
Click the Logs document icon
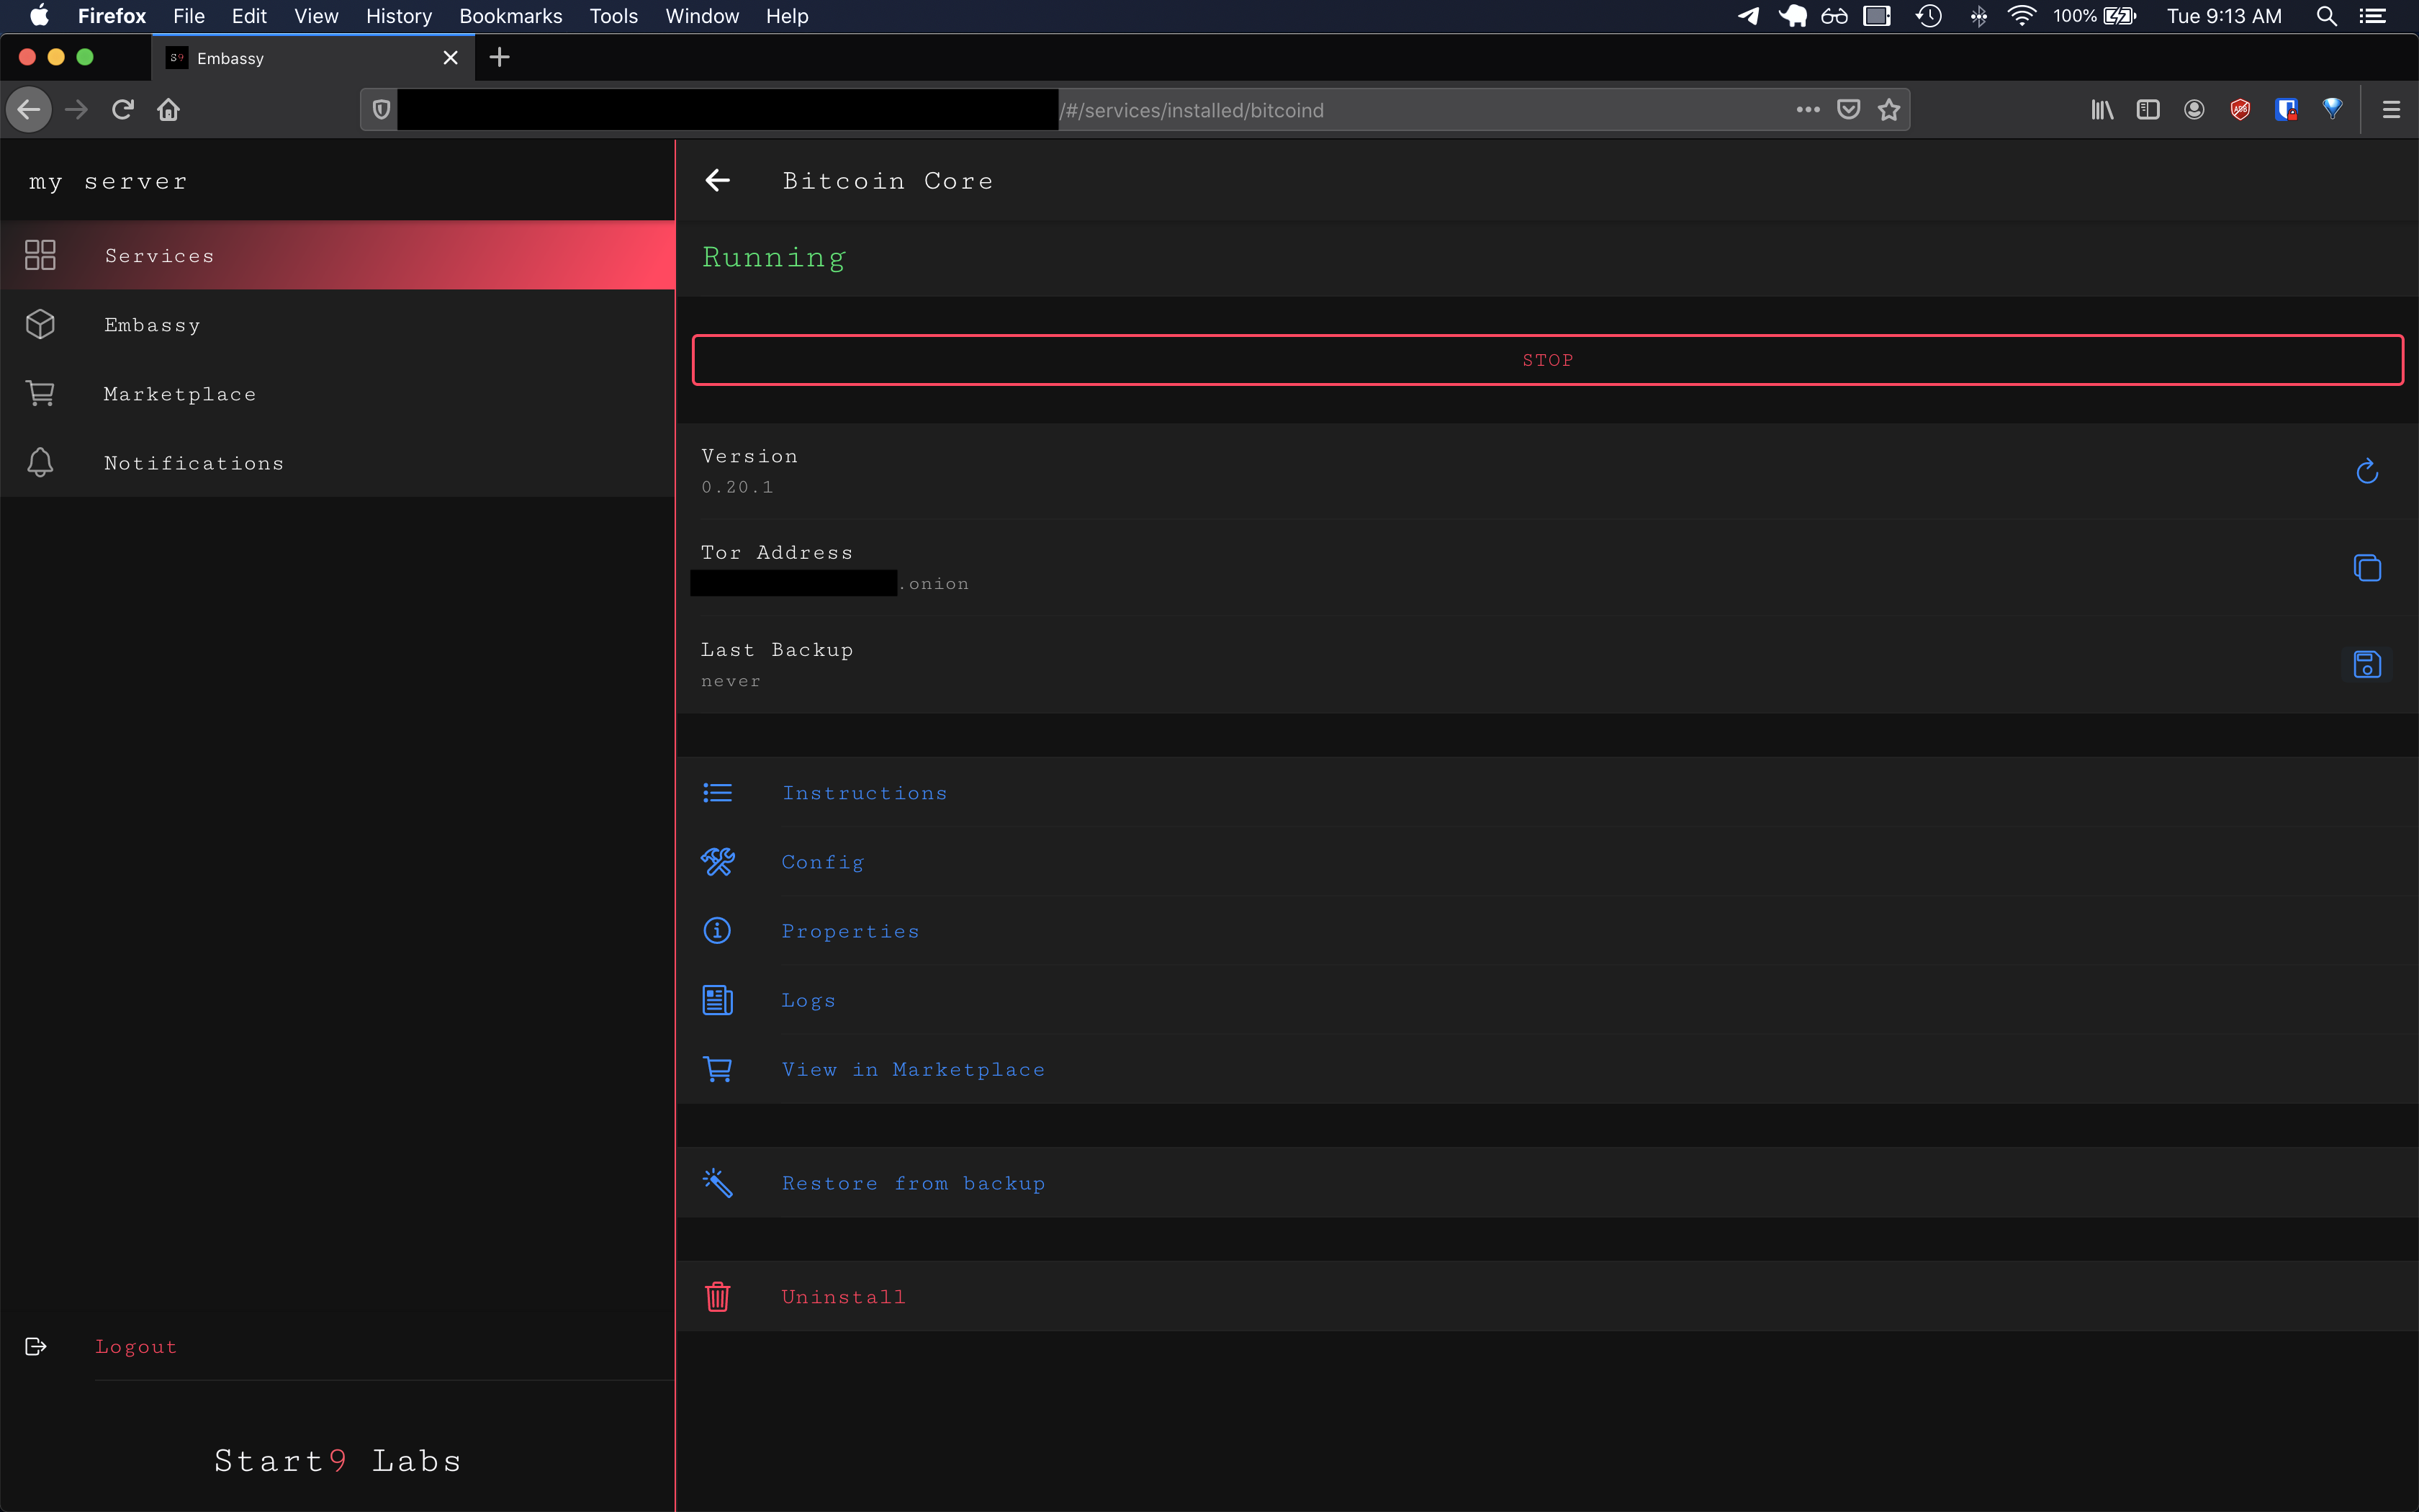coord(718,1000)
